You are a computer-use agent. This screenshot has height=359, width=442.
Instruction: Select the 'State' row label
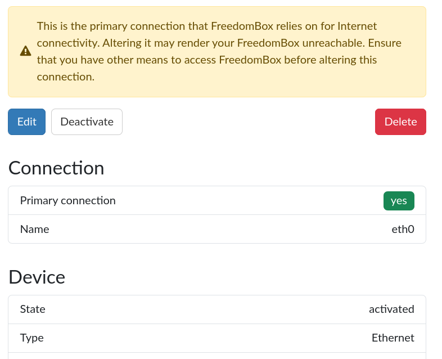pos(33,309)
